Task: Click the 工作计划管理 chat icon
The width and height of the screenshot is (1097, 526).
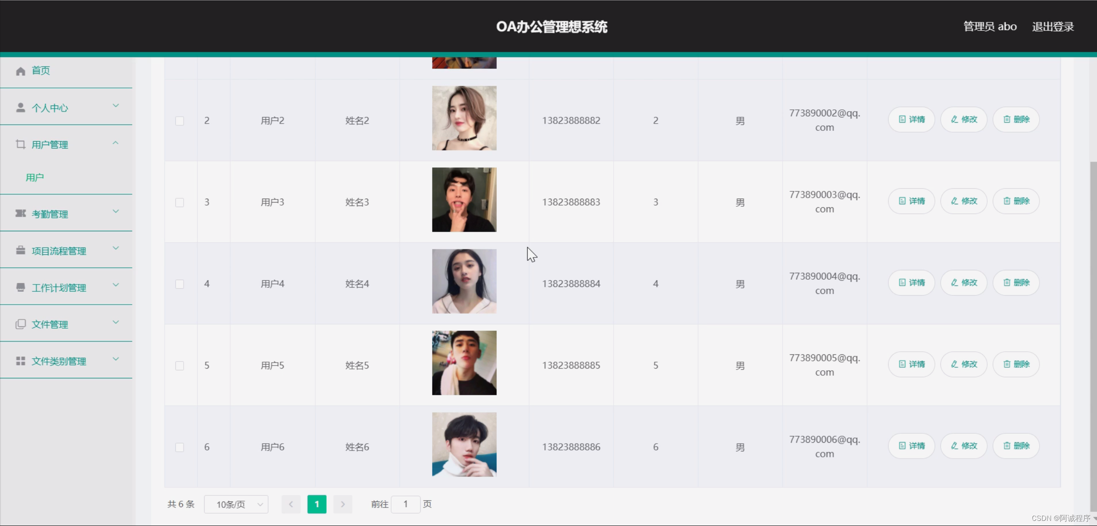Action: 20,287
